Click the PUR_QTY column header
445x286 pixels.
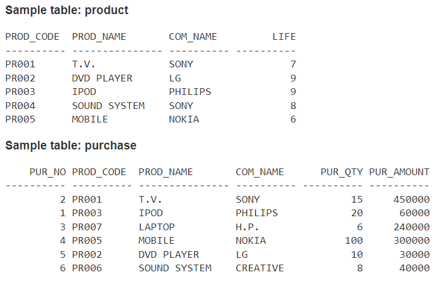[x=341, y=172]
